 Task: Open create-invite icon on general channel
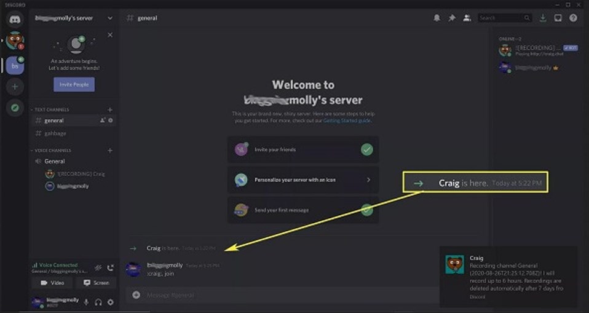(103, 121)
